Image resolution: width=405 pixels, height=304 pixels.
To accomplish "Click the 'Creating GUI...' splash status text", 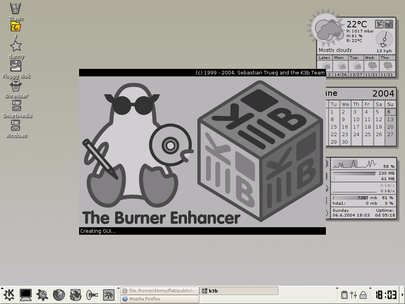I will point(98,231).
